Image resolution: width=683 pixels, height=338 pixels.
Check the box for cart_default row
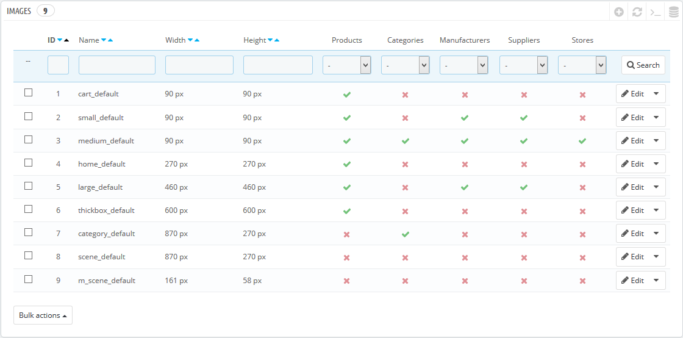[x=28, y=92]
